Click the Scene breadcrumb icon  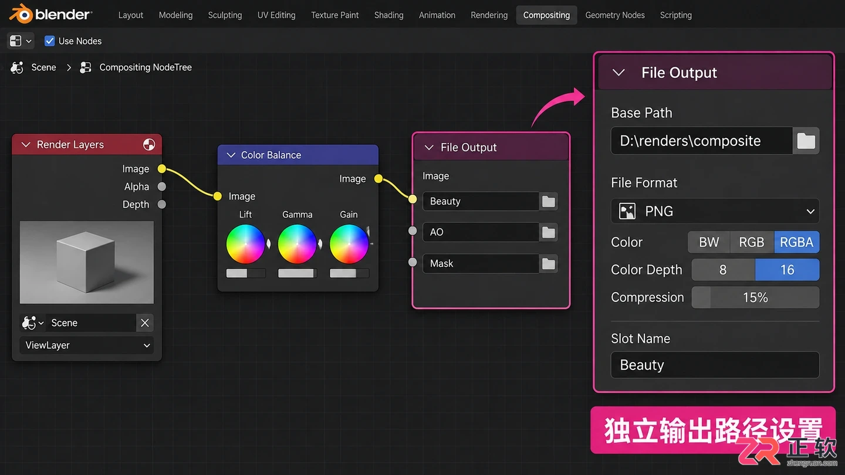[17, 67]
